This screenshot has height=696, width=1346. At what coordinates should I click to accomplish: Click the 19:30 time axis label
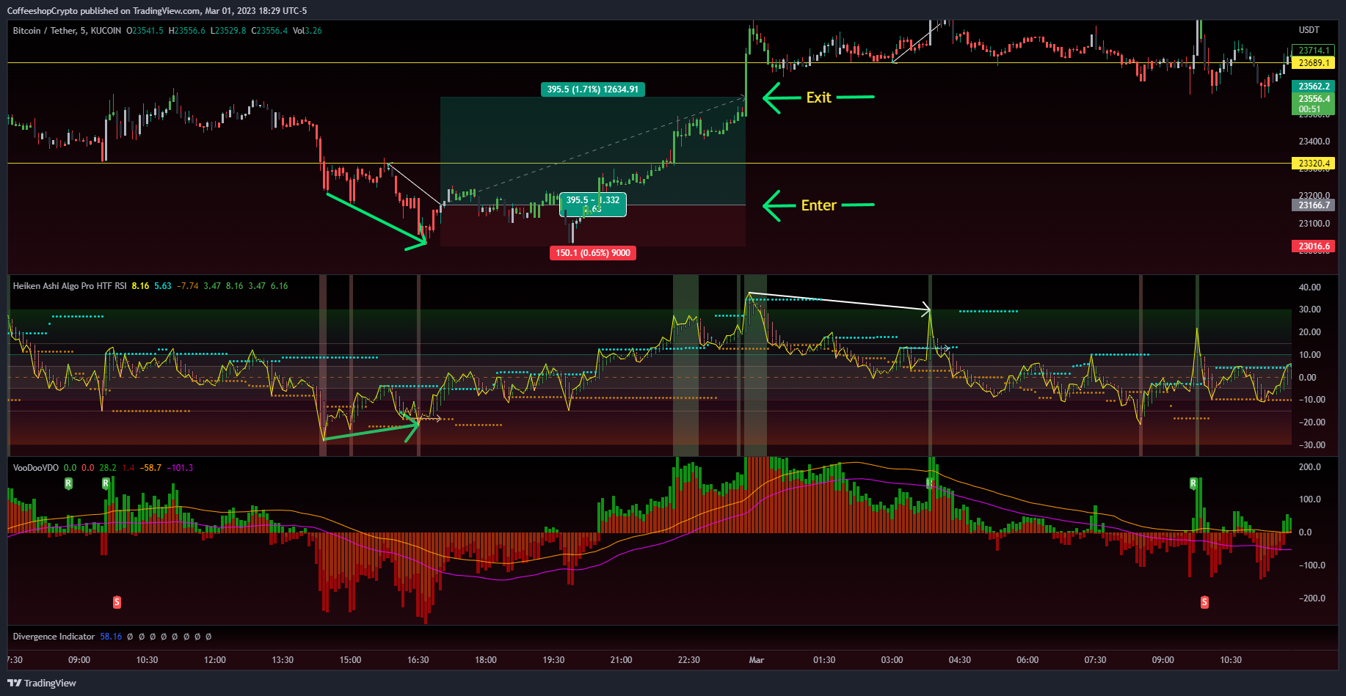tap(553, 660)
